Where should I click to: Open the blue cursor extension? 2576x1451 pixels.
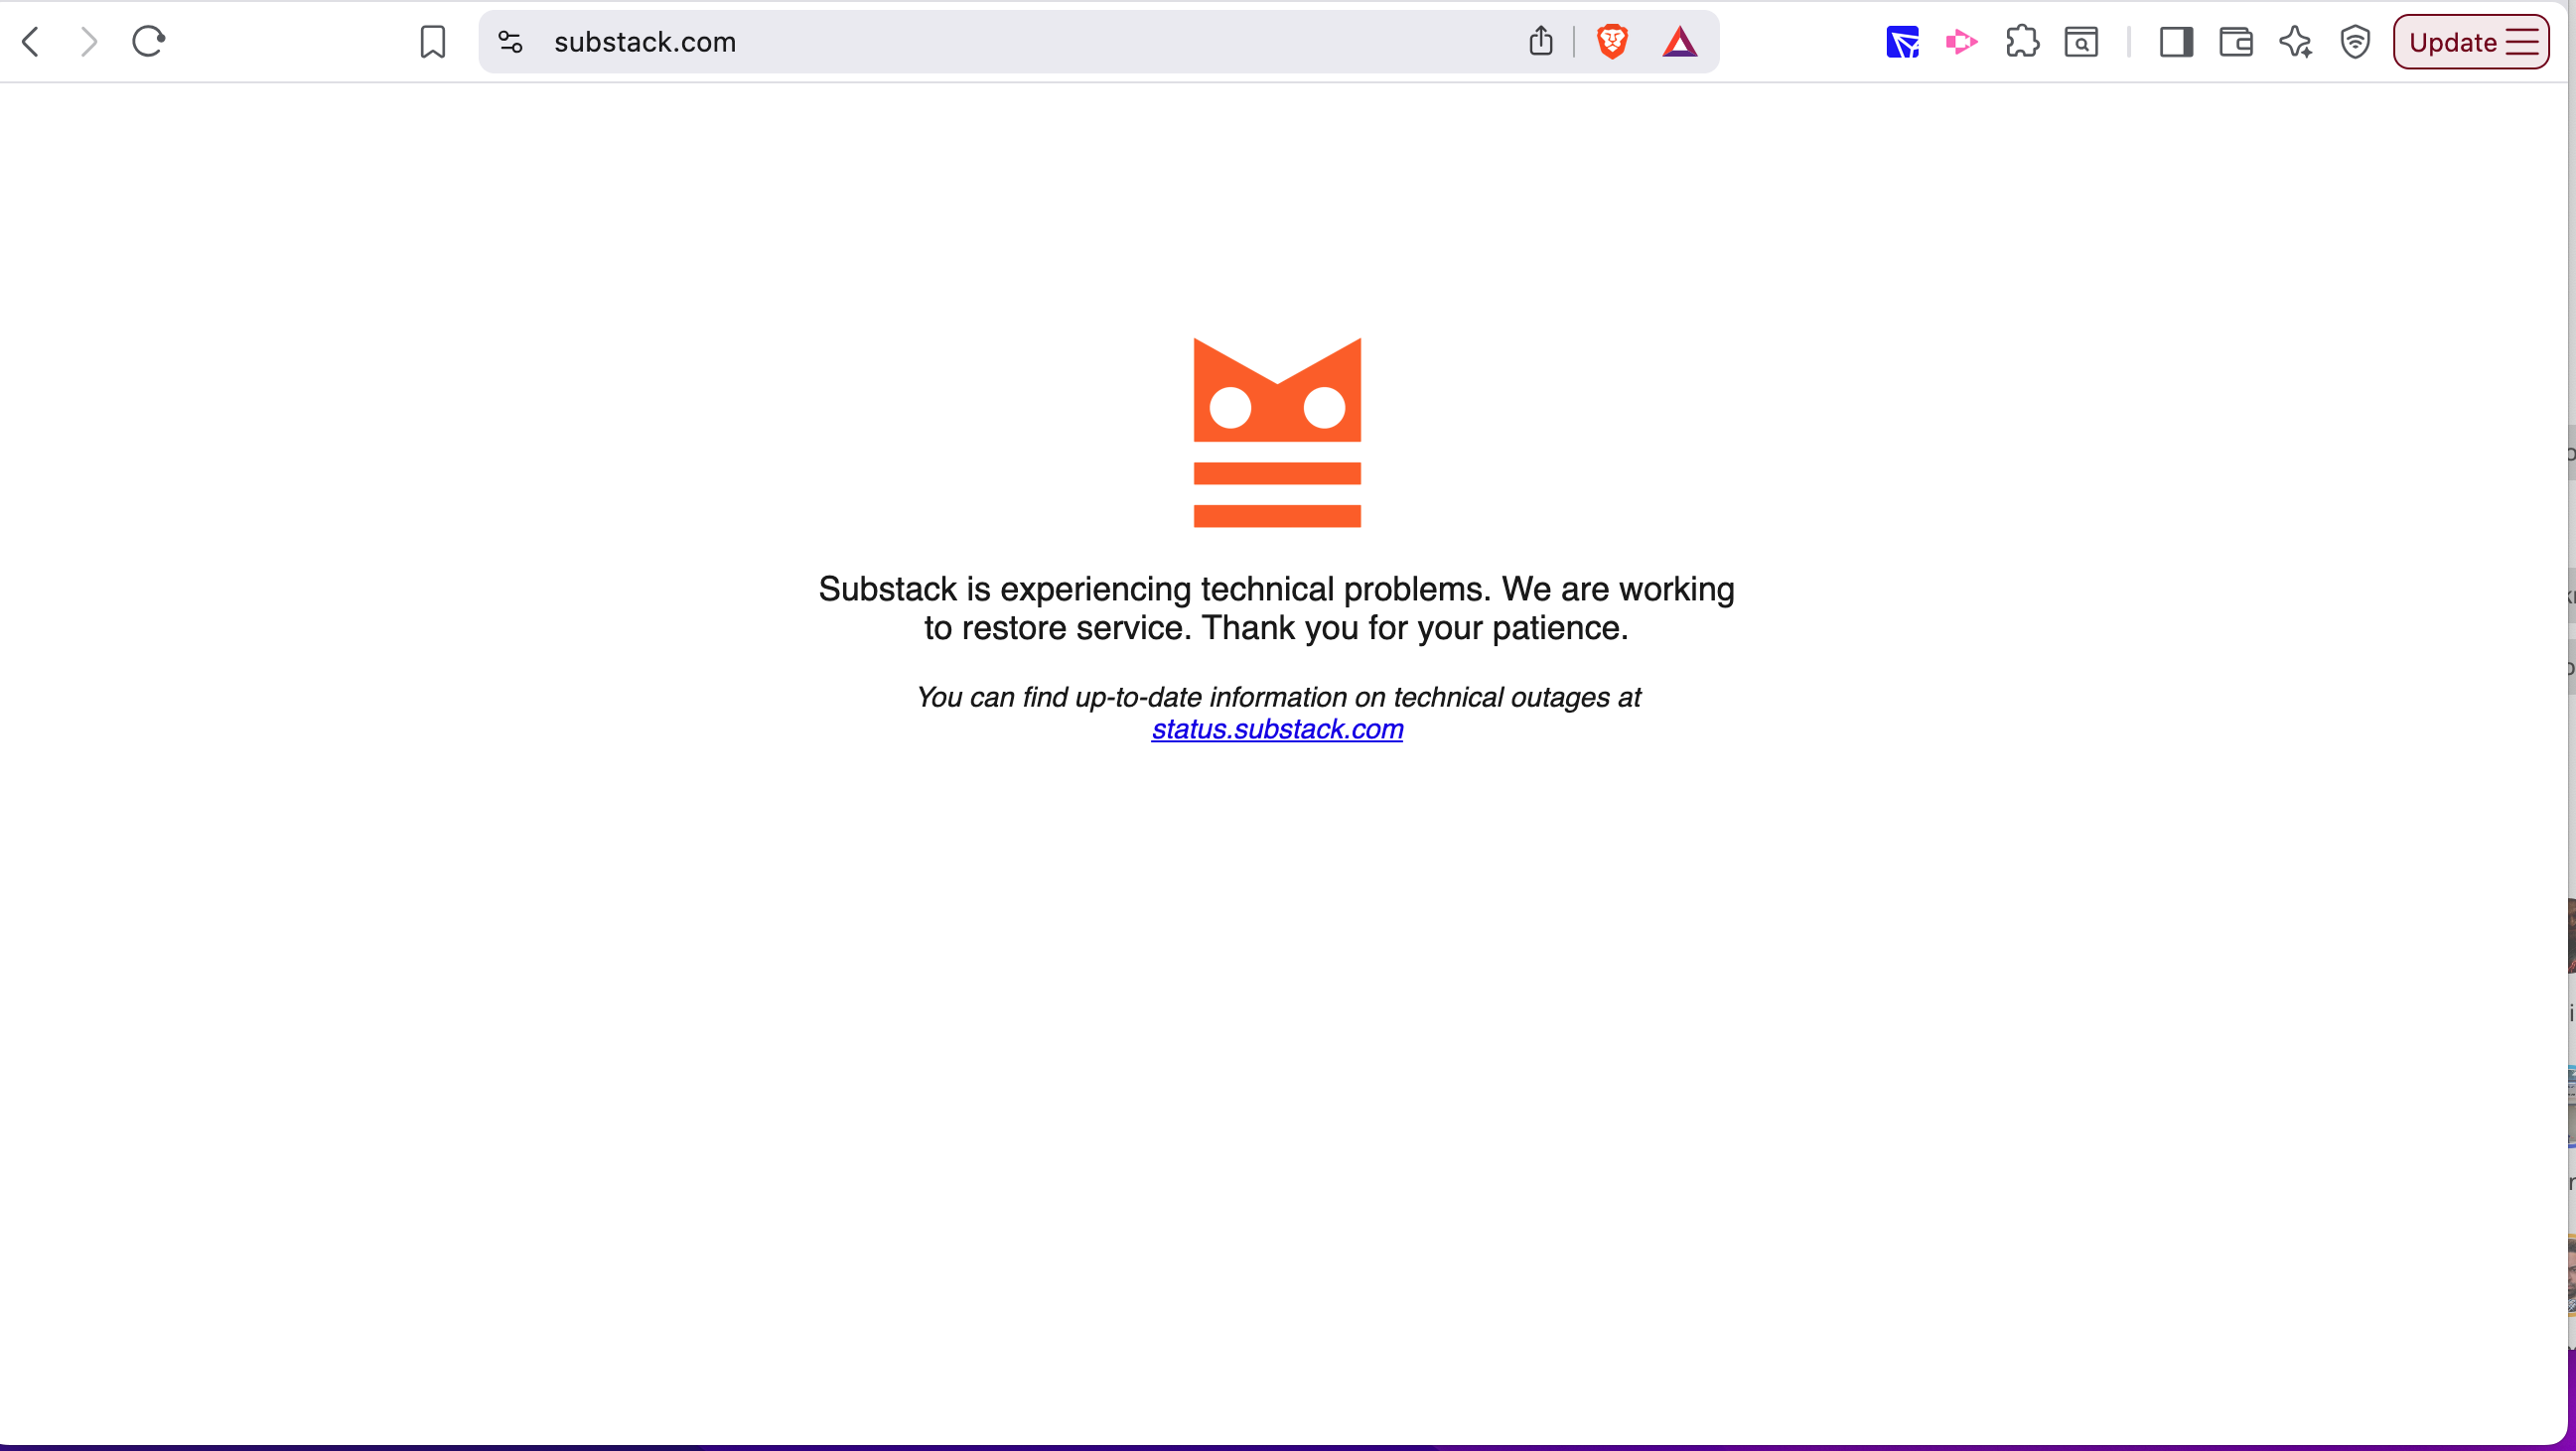coord(1902,43)
